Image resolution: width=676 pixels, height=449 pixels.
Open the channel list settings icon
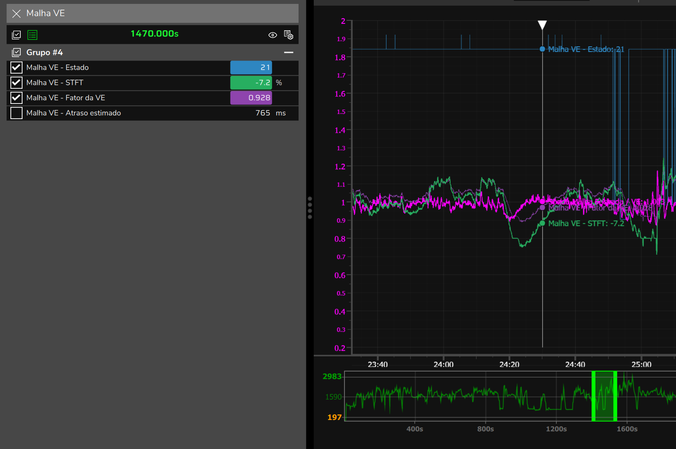(289, 35)
